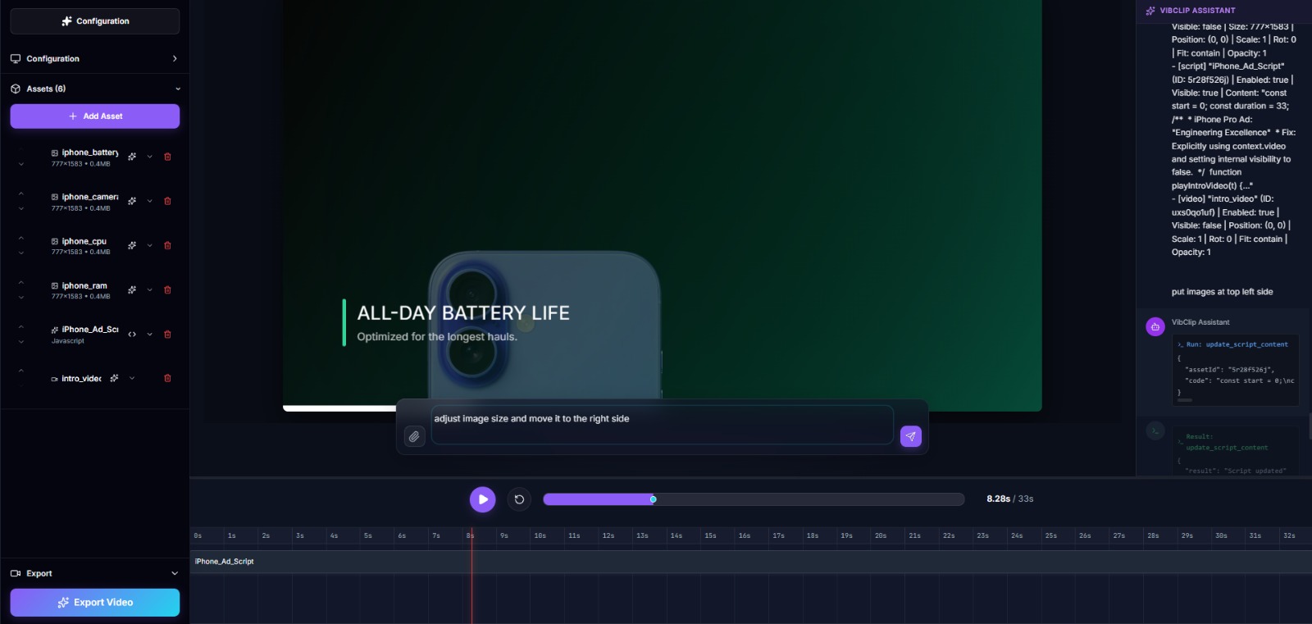Click Export Video button
The image size is (1312, 624).
(x=95, y=603)
